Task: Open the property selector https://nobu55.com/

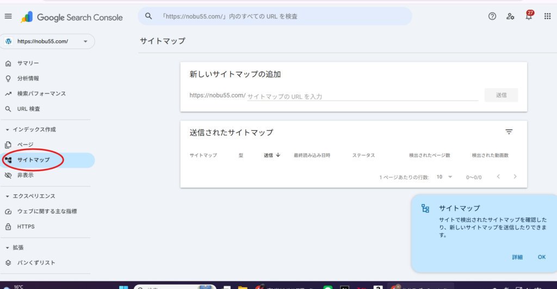Action: click(x=48, y=41)
